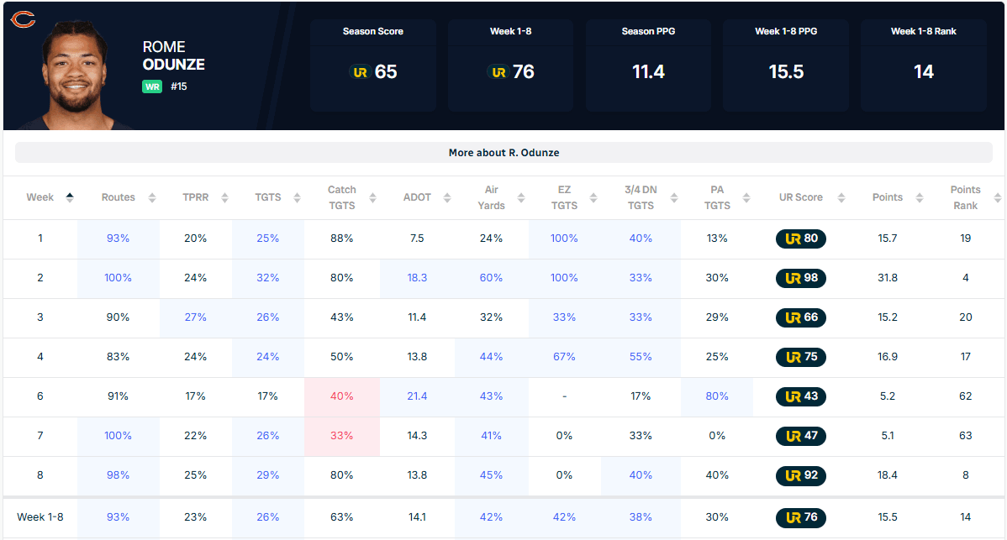Image resolution: width=1007 pixels, height=540 pixels.
Task: Sort by TPRR column sort arrows
Action: (224, 197)
